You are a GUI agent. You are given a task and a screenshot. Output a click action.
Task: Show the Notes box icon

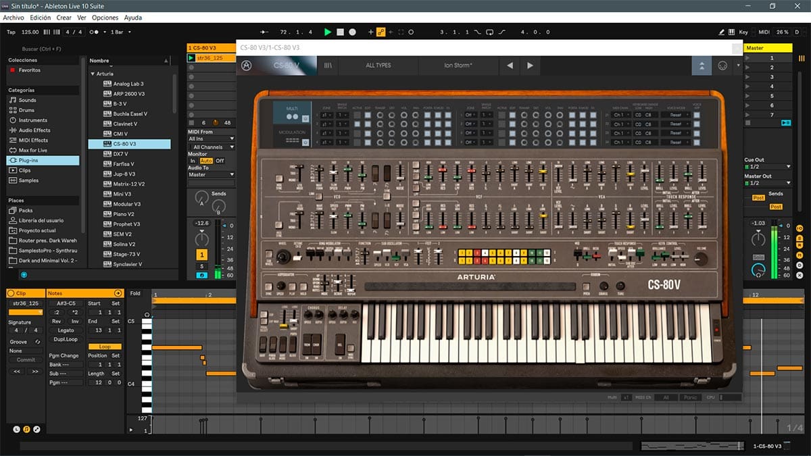click(x=26, y=429)
